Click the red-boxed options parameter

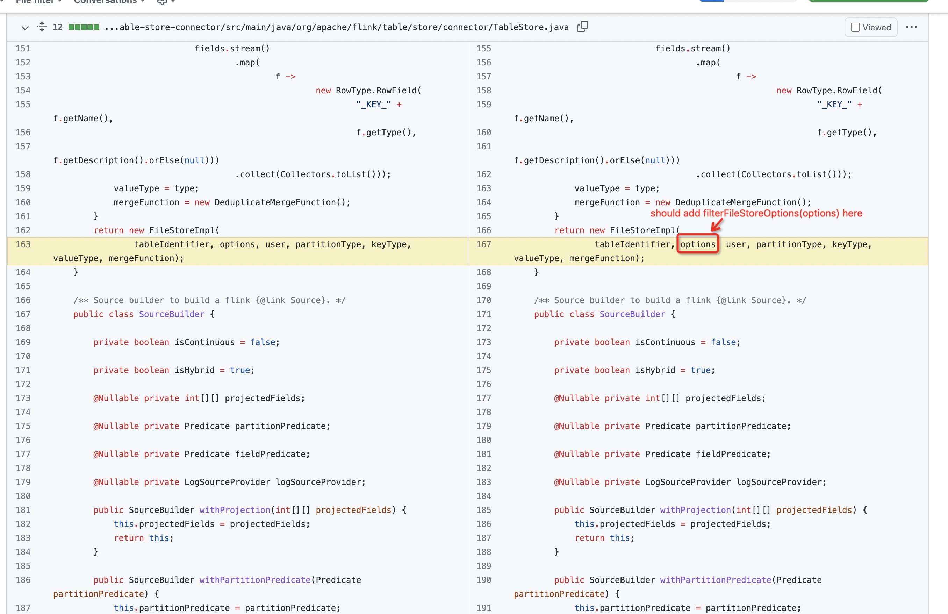tap(697, 244)
